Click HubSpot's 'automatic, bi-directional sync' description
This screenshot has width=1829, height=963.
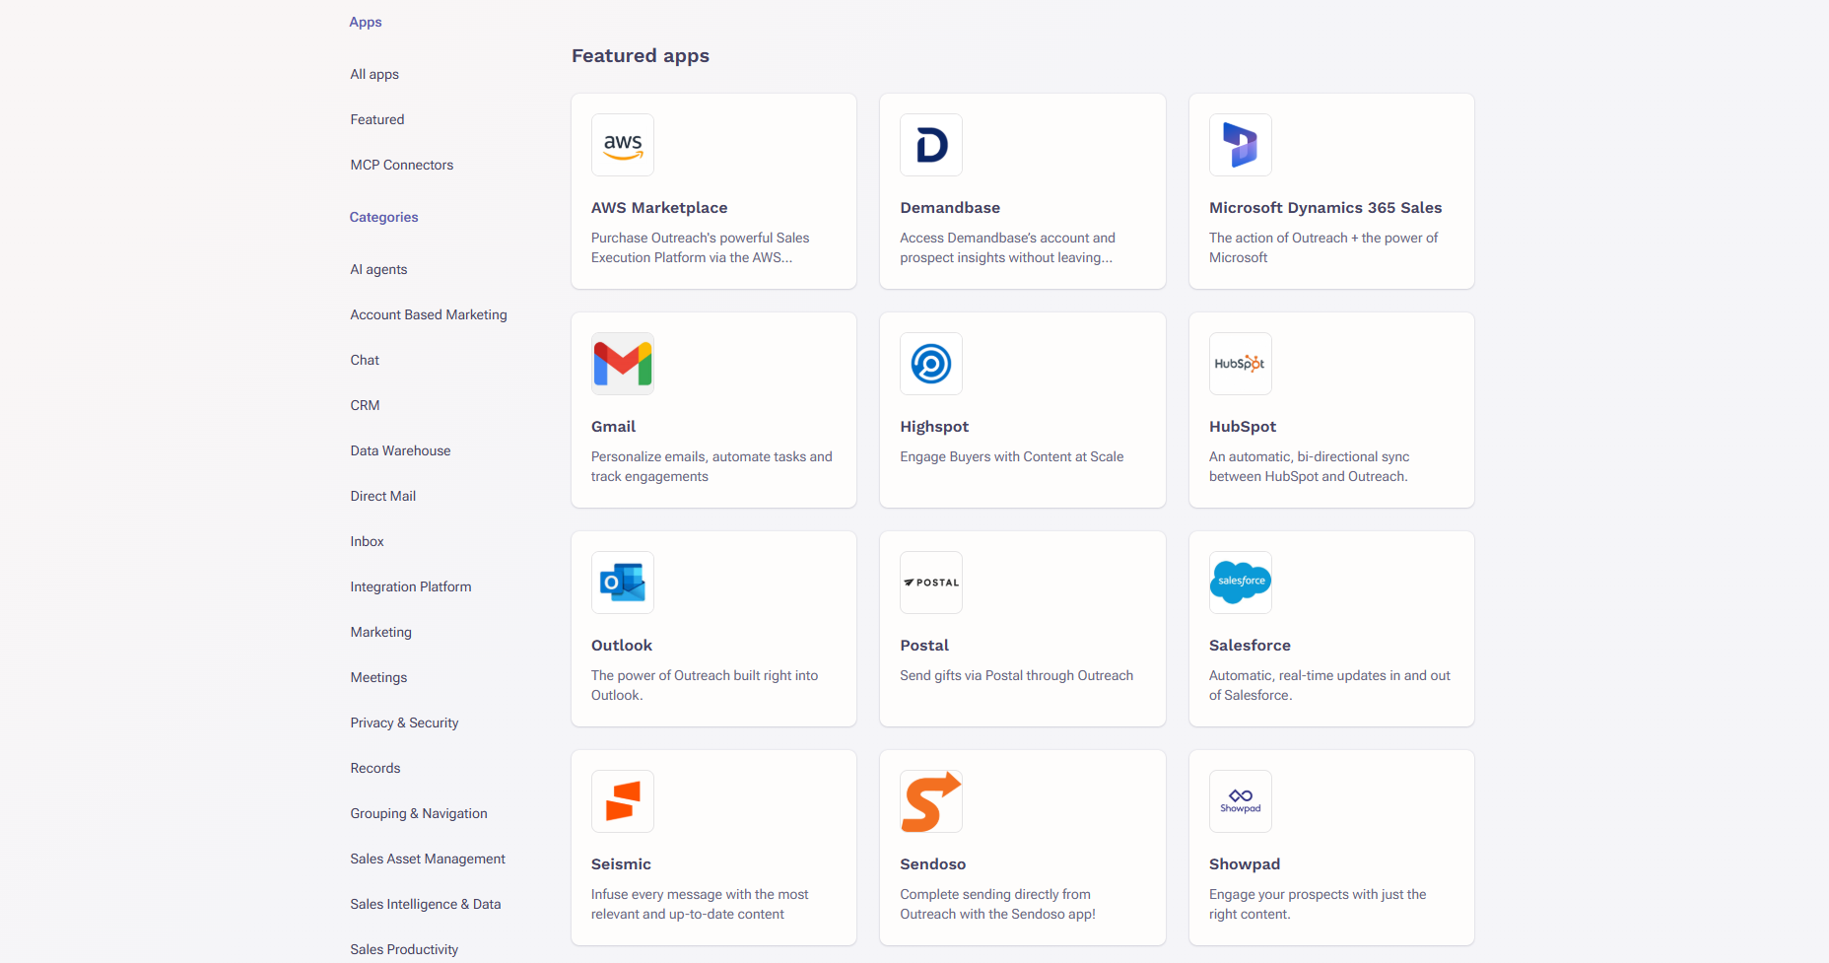[x=1310, y=466]
